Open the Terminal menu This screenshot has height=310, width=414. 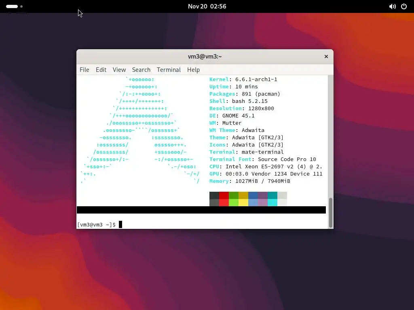coord(169,70)
